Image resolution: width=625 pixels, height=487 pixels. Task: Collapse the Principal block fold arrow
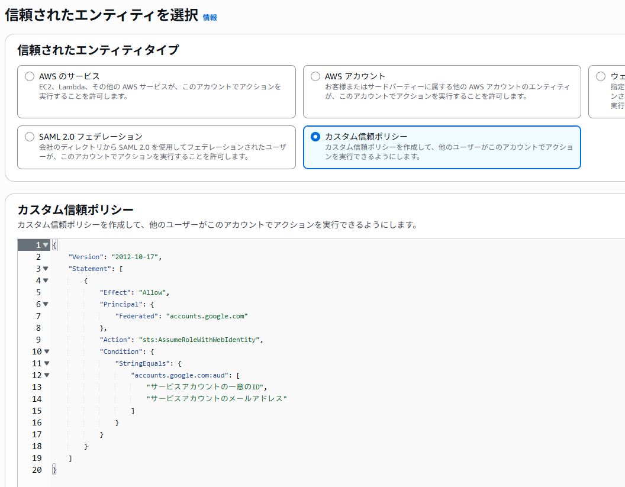coord(46,304)
